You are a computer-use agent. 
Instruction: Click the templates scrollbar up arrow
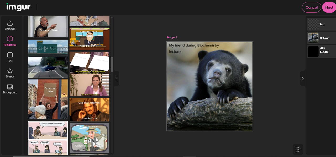pos(112,18)
